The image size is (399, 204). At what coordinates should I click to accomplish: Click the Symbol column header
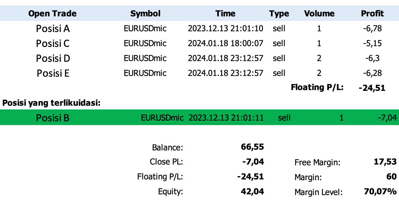(x=145, y=13)
